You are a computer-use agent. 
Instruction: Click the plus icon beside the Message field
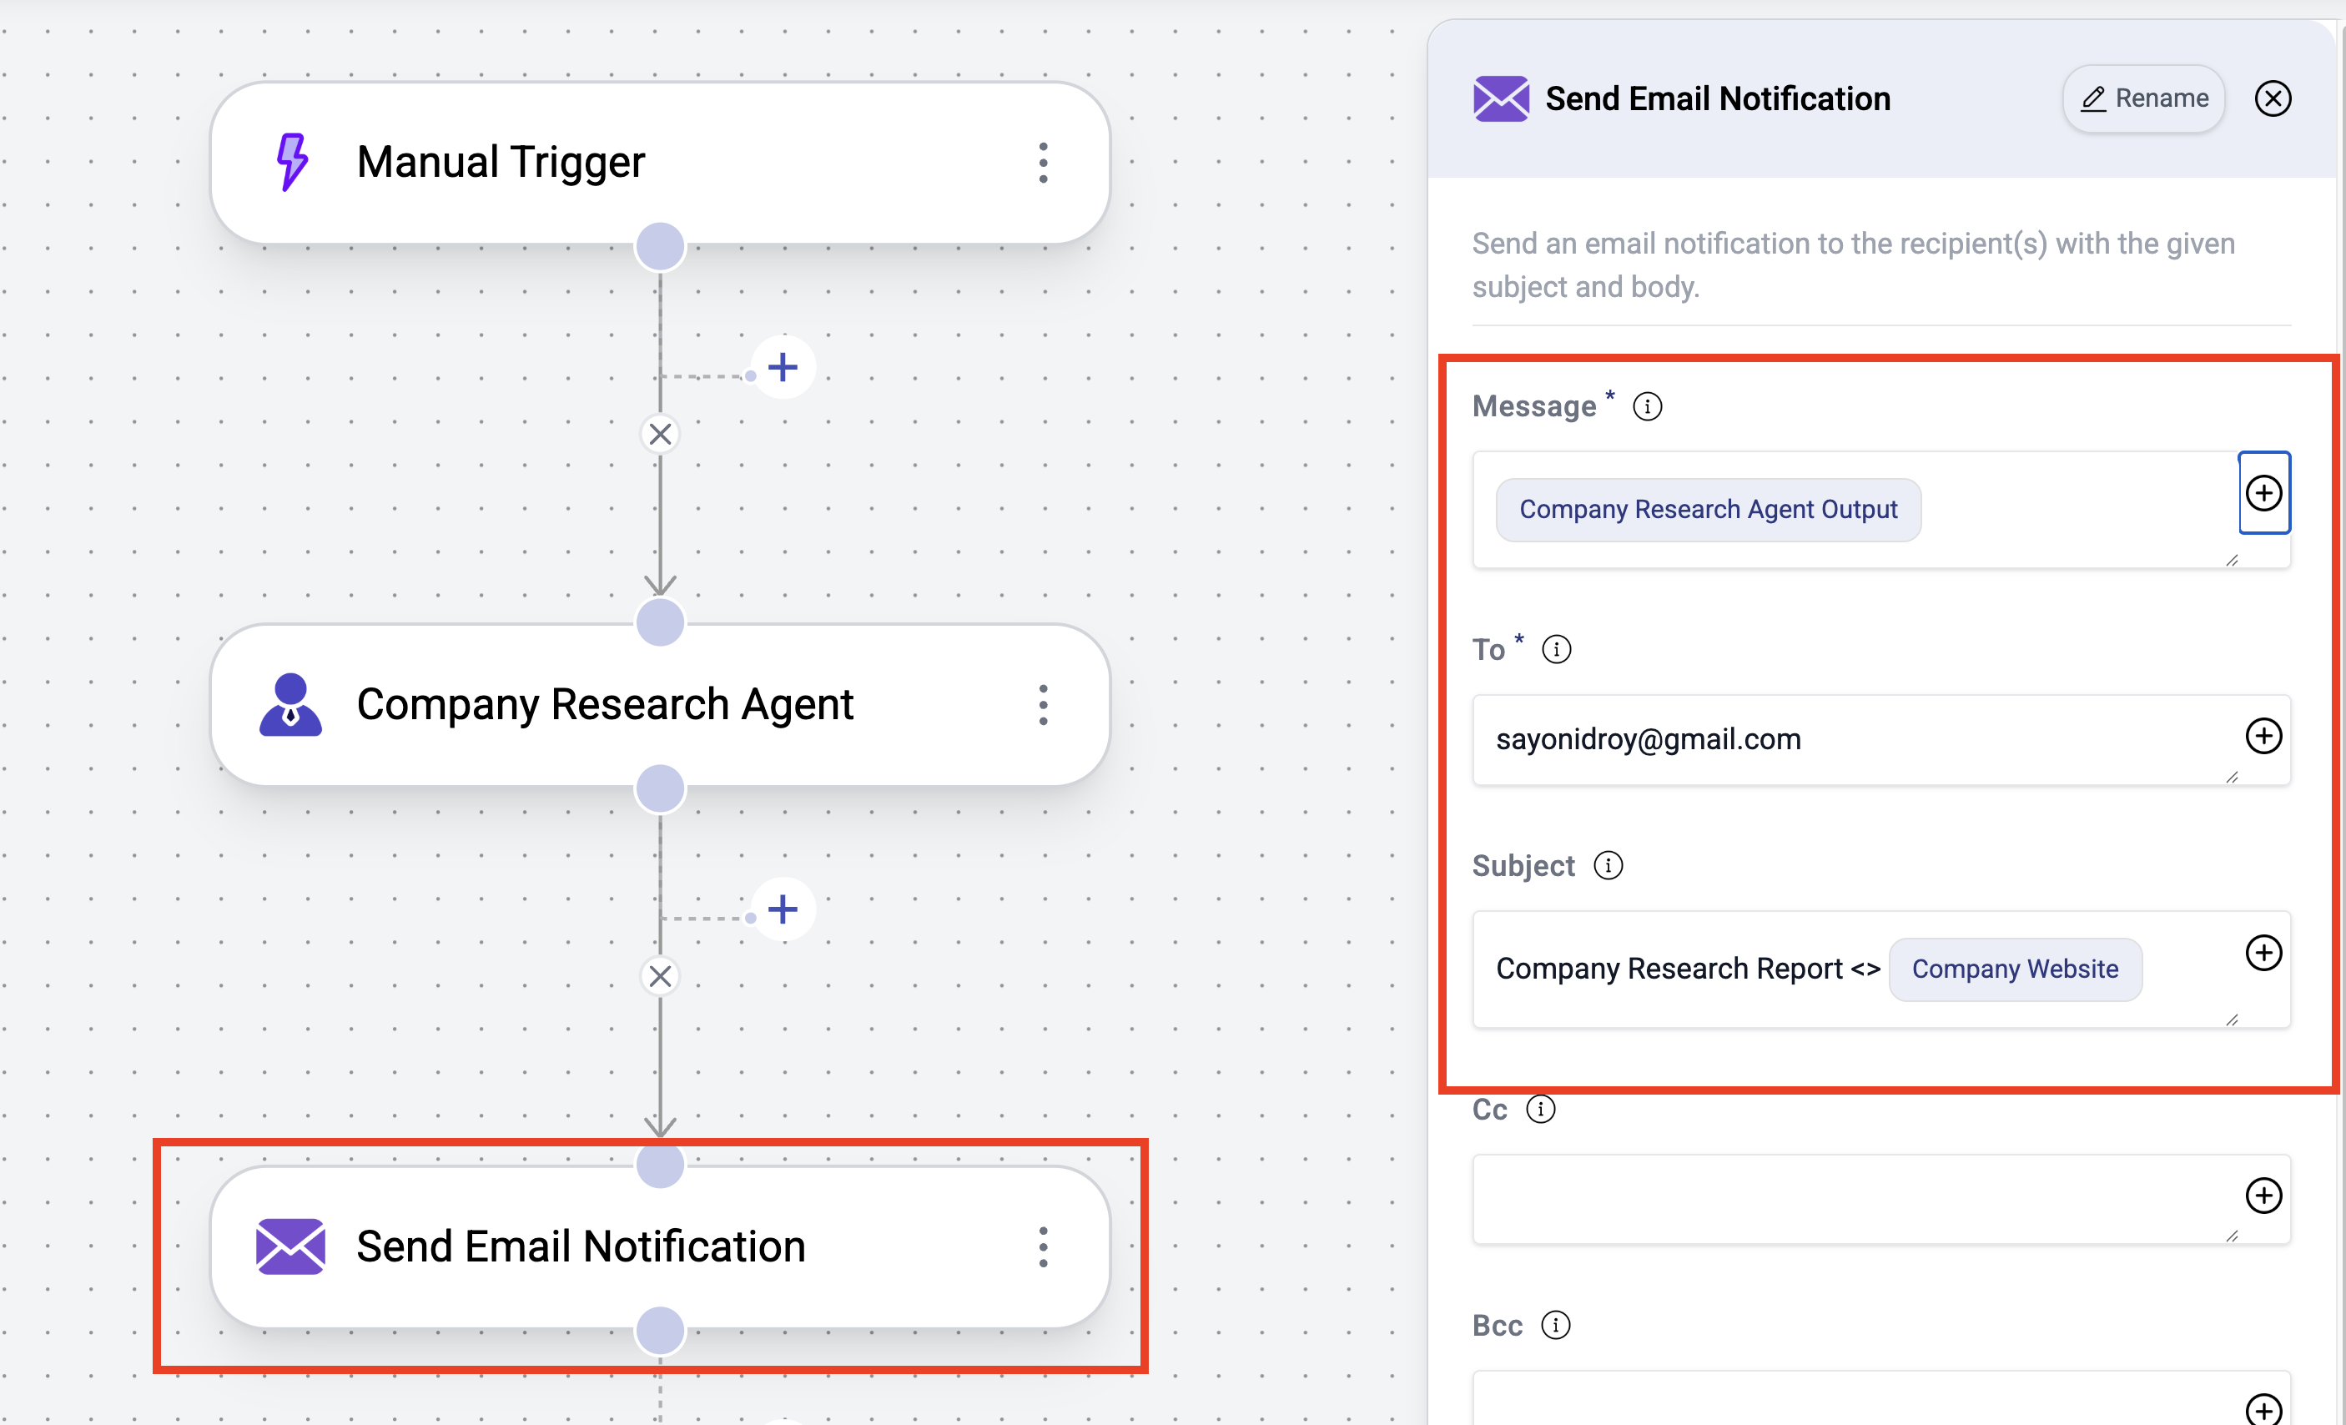(2264, 493)
